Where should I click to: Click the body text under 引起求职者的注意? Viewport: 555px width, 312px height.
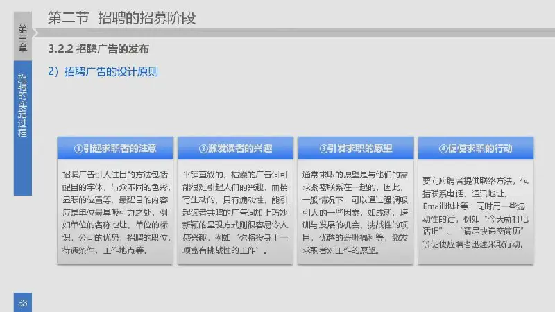116,213
